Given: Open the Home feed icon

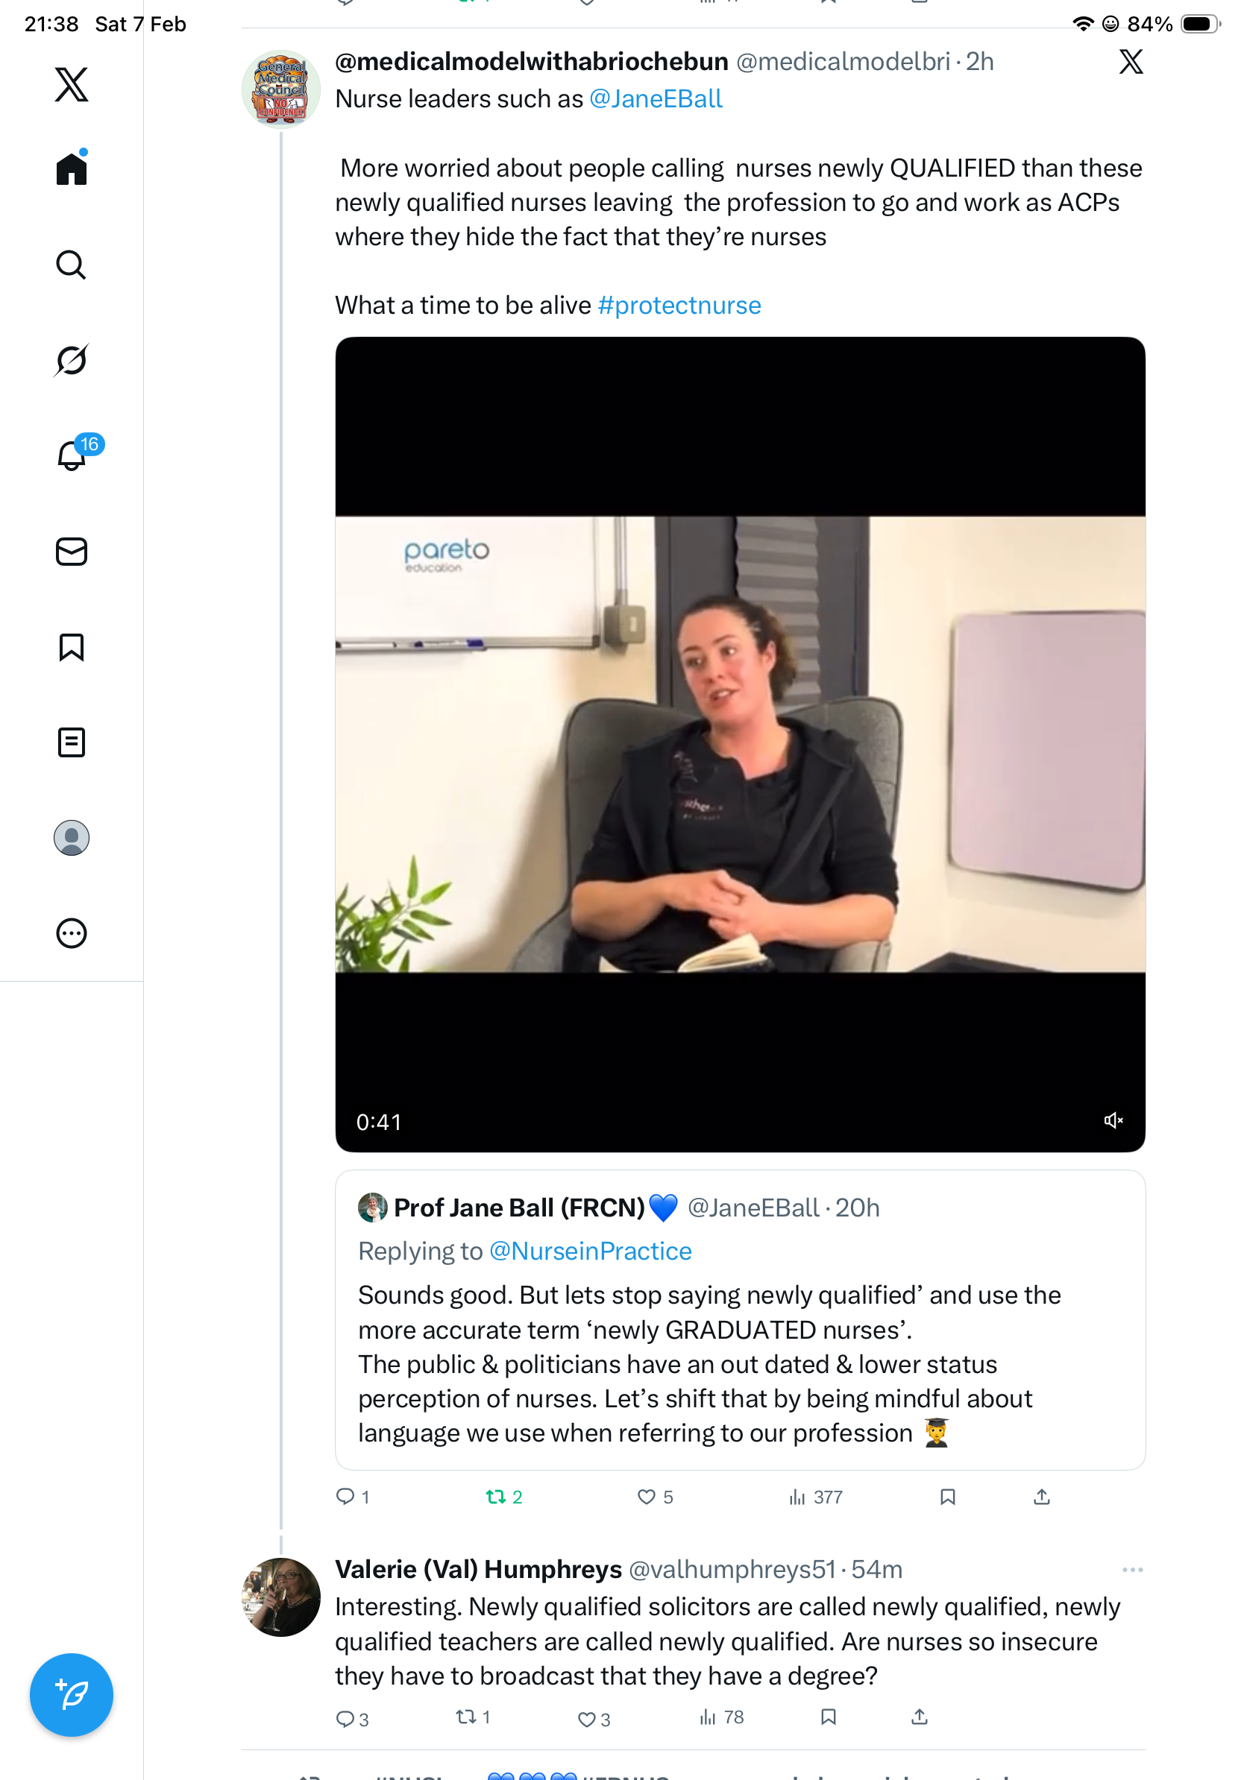Looking at the screenshot, I should 72,169.
